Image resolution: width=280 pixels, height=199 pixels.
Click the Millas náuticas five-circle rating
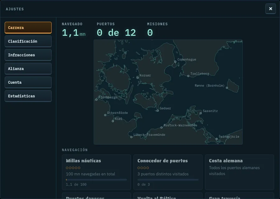click(73, 168)
